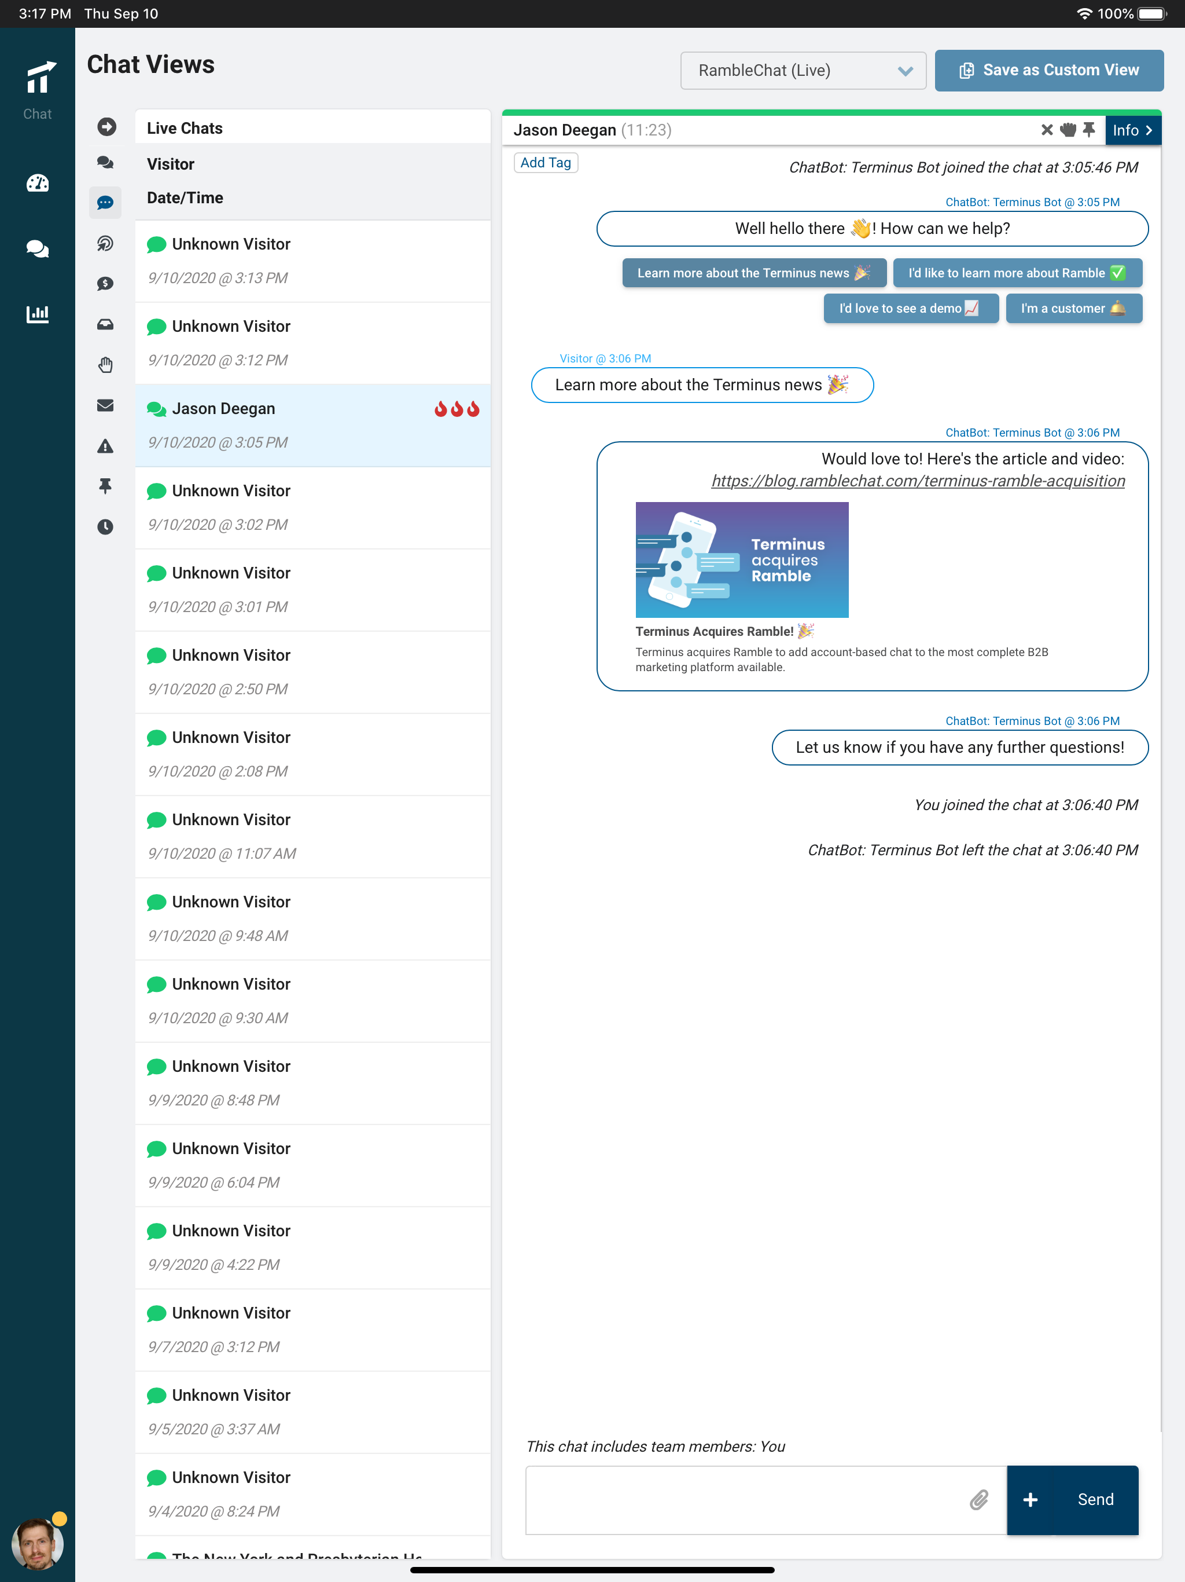The height and width of the screenshot is (1582, 1185).
Task: Click the hand icon in chat header
Action: tap(1068, 130)
